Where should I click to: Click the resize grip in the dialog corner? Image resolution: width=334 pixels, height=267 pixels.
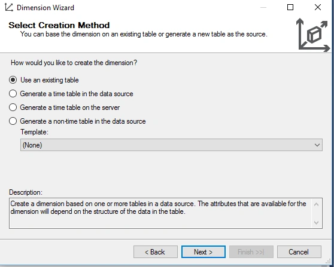coord(329,261)
